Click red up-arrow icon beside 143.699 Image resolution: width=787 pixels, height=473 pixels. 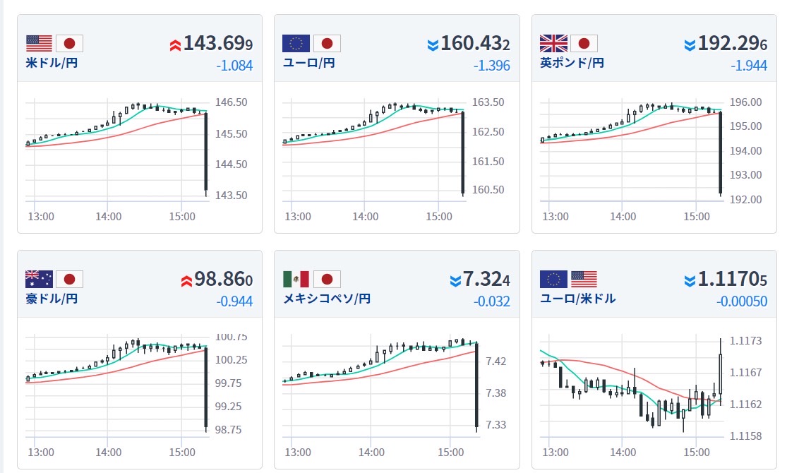point(175,46)
